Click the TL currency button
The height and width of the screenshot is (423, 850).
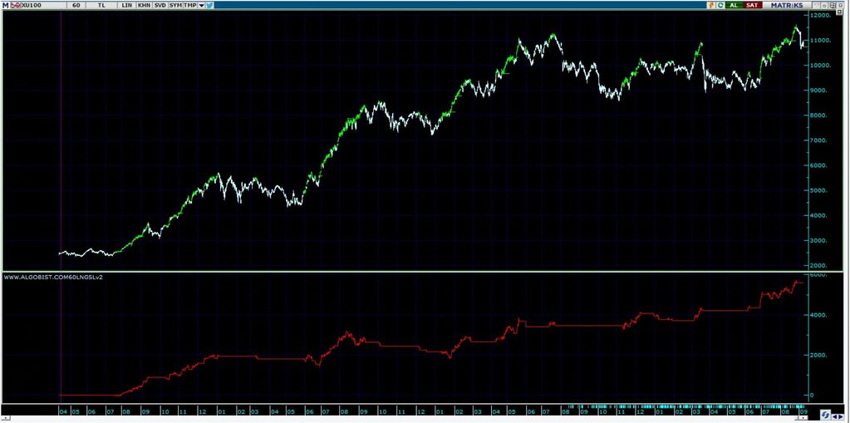pos(101,6)
